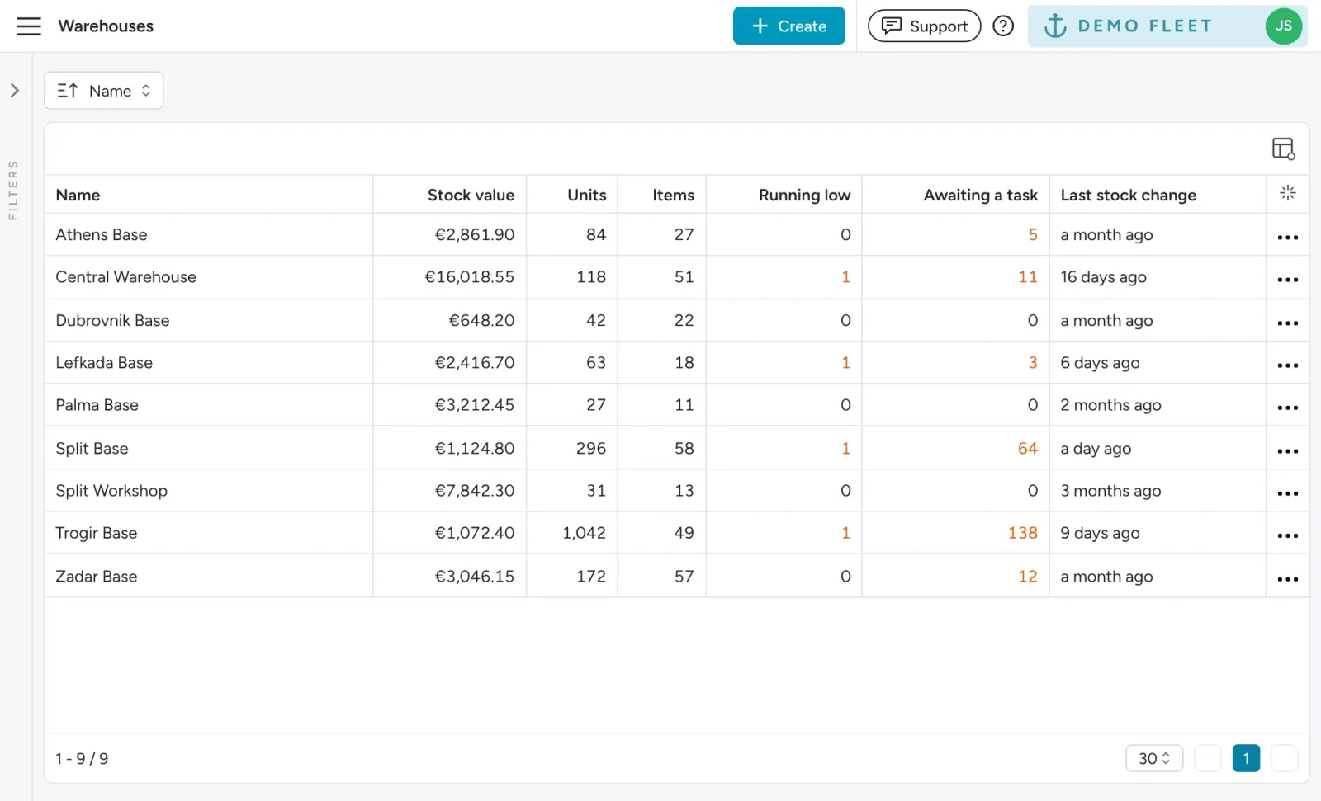Image resolution: width=1321 pixels, height=801 pixels.
Task: Open the Central Warehouse row
Action: point(677,277)
